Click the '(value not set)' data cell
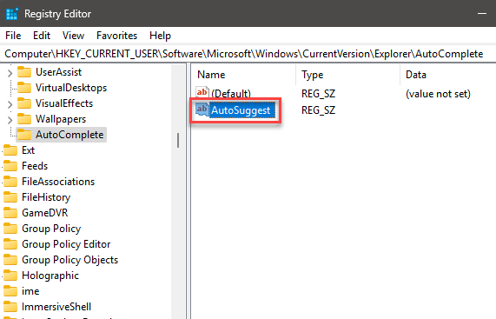 [438, 94]
